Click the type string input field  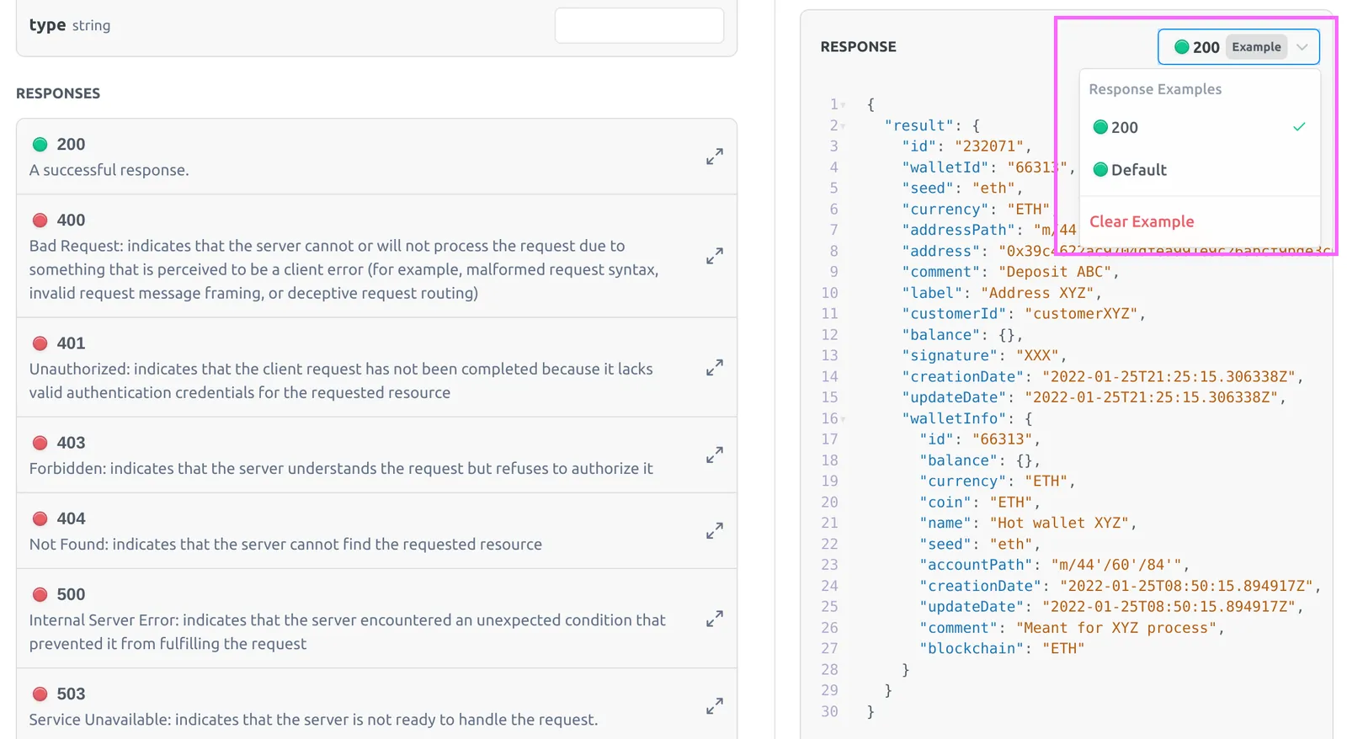639,25
